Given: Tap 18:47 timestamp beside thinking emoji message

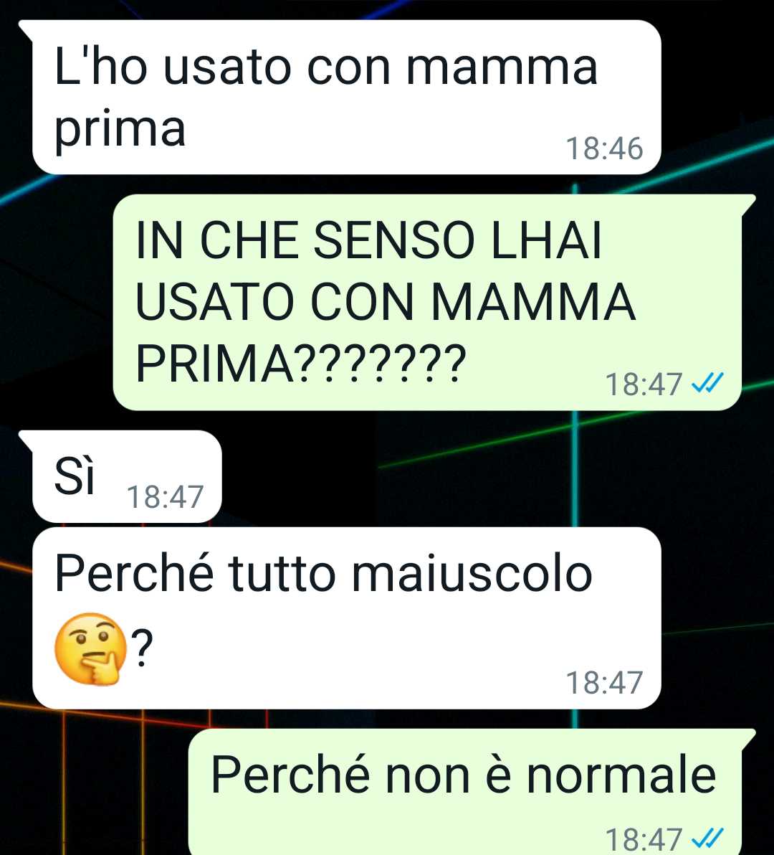Looking at the screenshot, I should coord(605,683).
